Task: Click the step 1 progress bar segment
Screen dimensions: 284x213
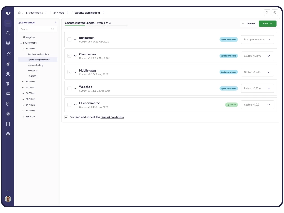Action: (75, 26)
